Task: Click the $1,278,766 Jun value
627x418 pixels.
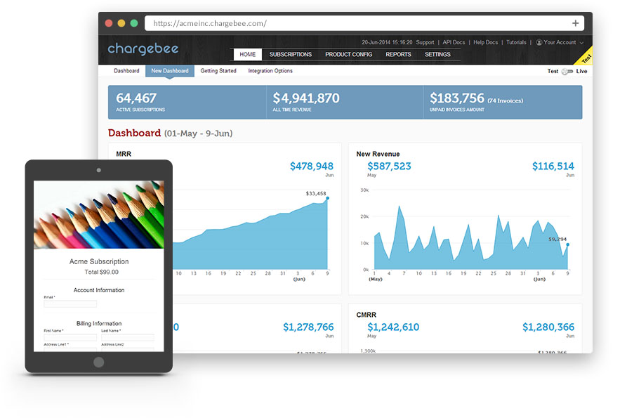Action: (308, 327)
